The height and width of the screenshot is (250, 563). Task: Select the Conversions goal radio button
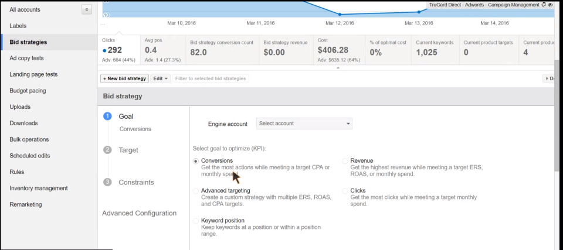click(x=196, y=161)
